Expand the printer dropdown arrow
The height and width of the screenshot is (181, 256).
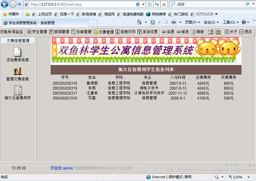click(180, 22)
